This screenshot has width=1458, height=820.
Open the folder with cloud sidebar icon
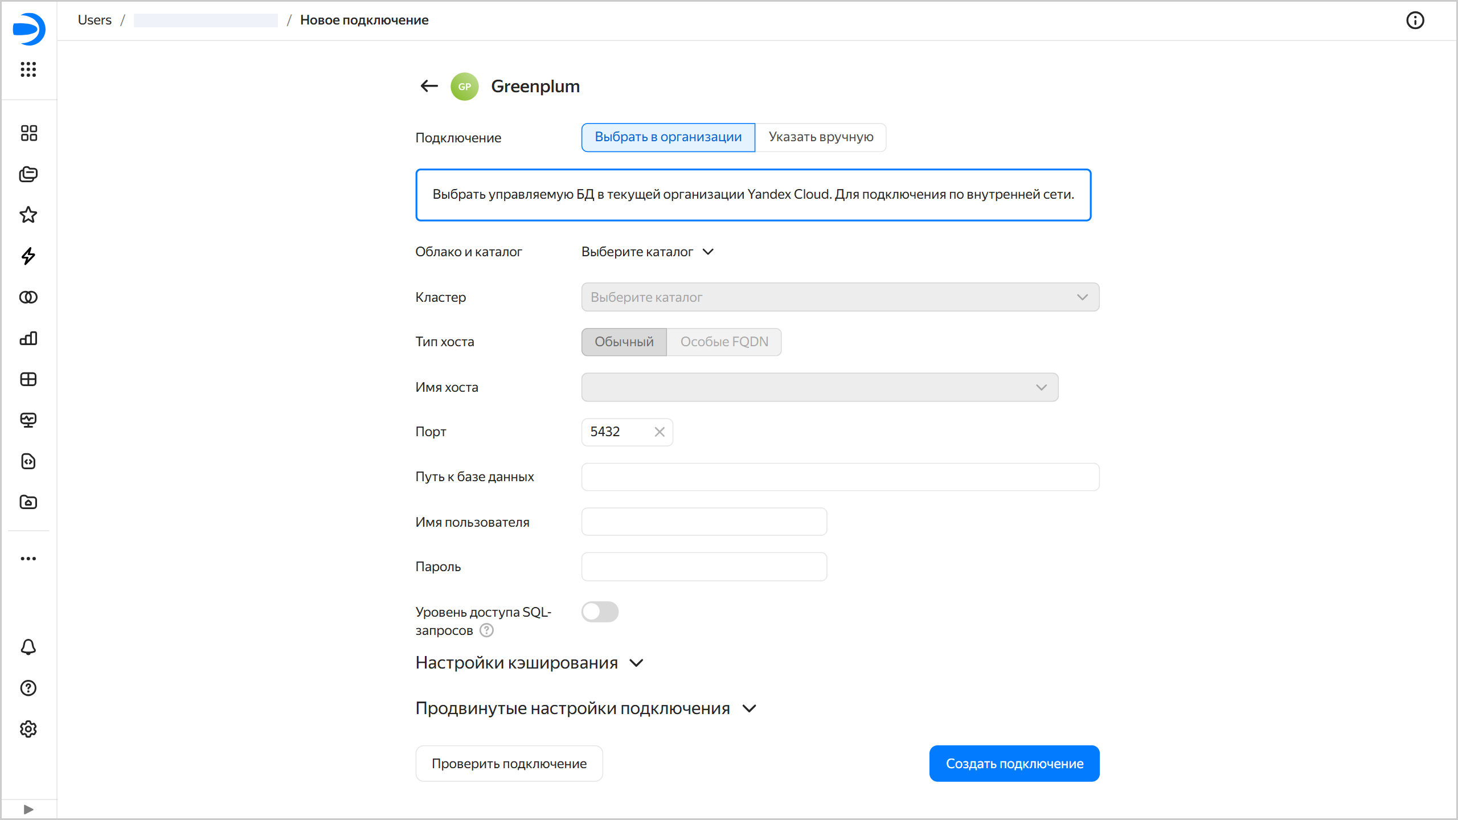coord(28,502)
